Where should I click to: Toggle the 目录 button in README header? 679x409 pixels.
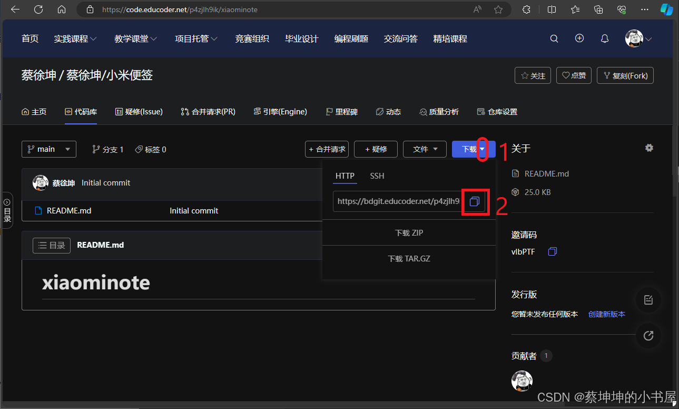(x=52, y=245)
